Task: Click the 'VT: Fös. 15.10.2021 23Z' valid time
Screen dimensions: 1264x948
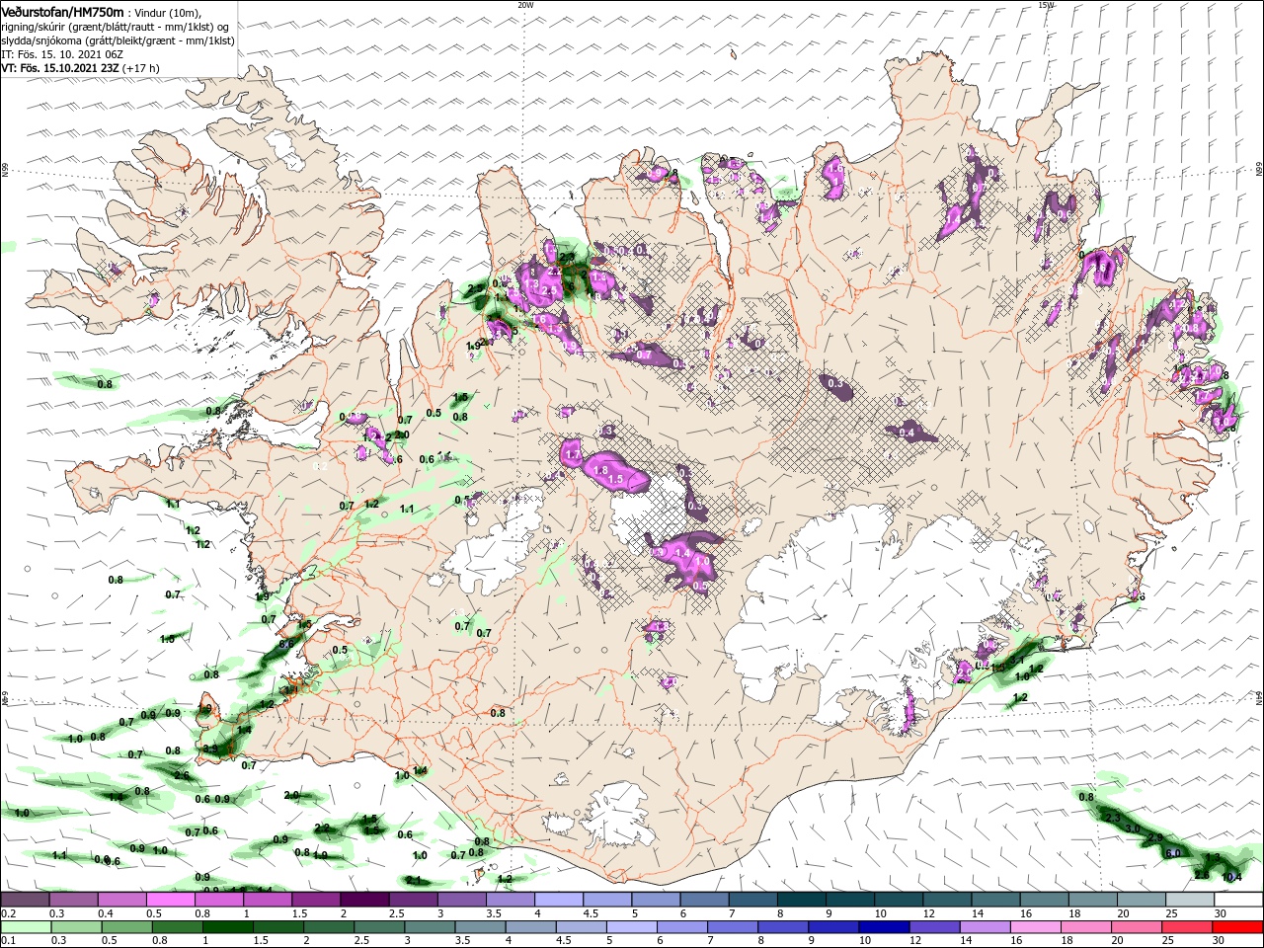Action: click(x=59, y=68)
